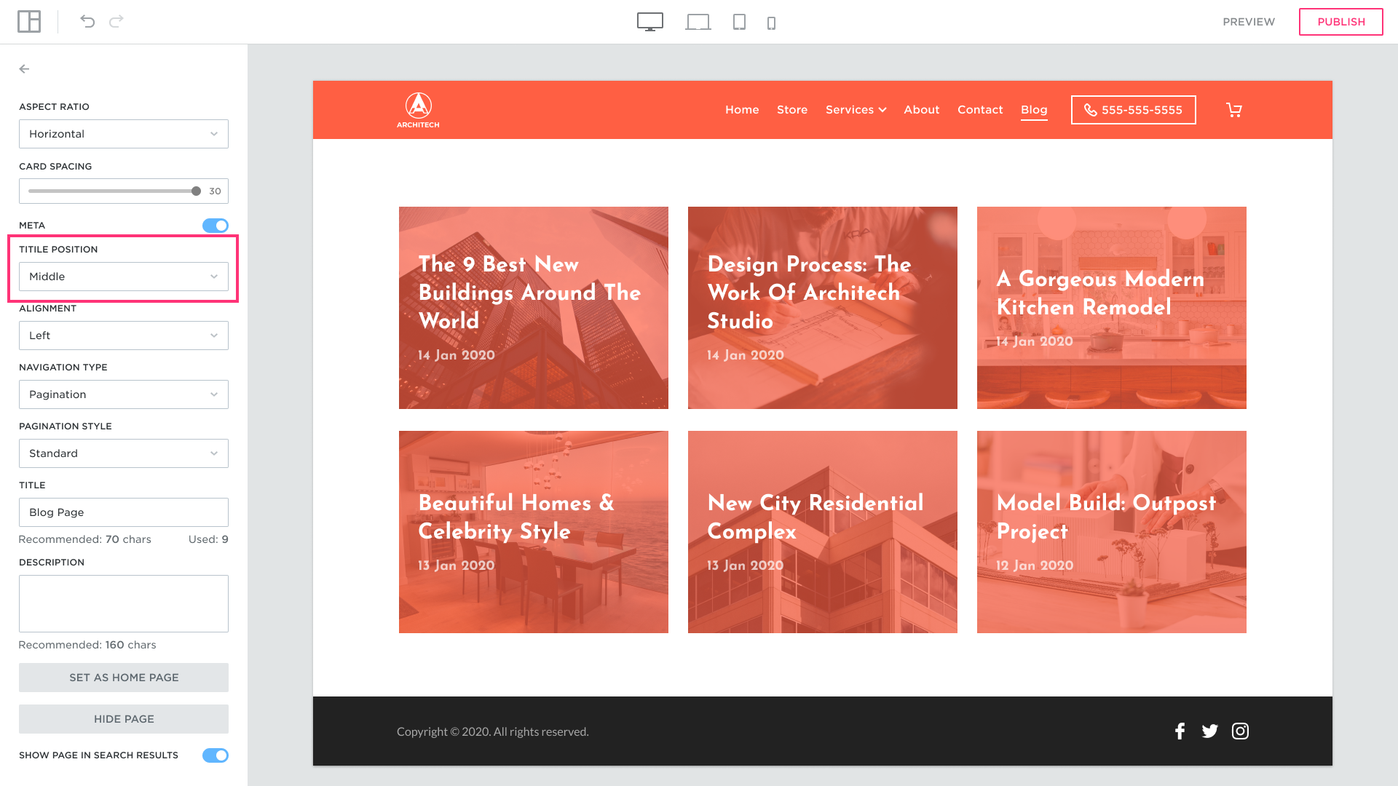This screenshot has width=1398, height=786.
Task: Toggle the Meta switch off
Action: coord(216,226)
